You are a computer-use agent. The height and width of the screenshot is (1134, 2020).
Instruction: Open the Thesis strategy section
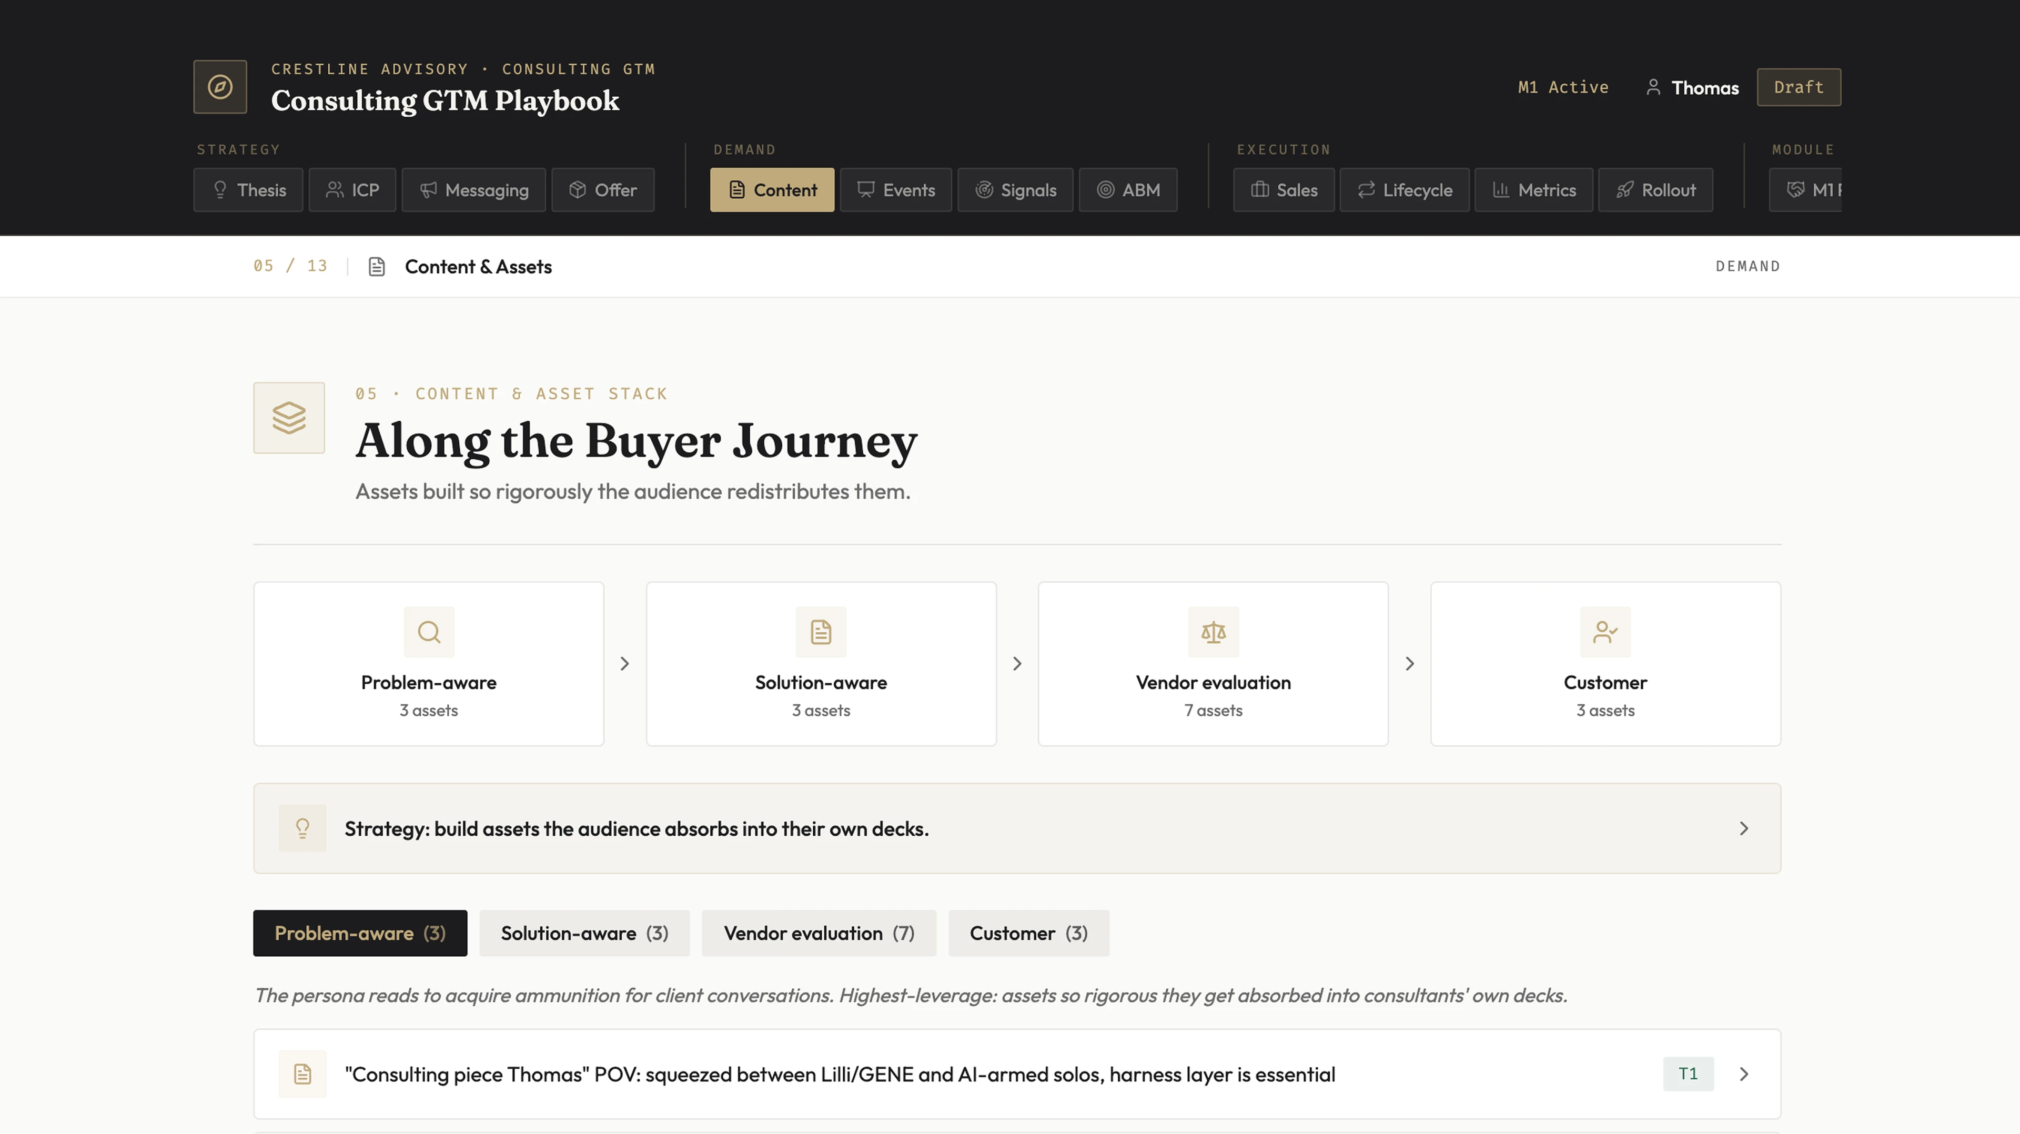249,190
